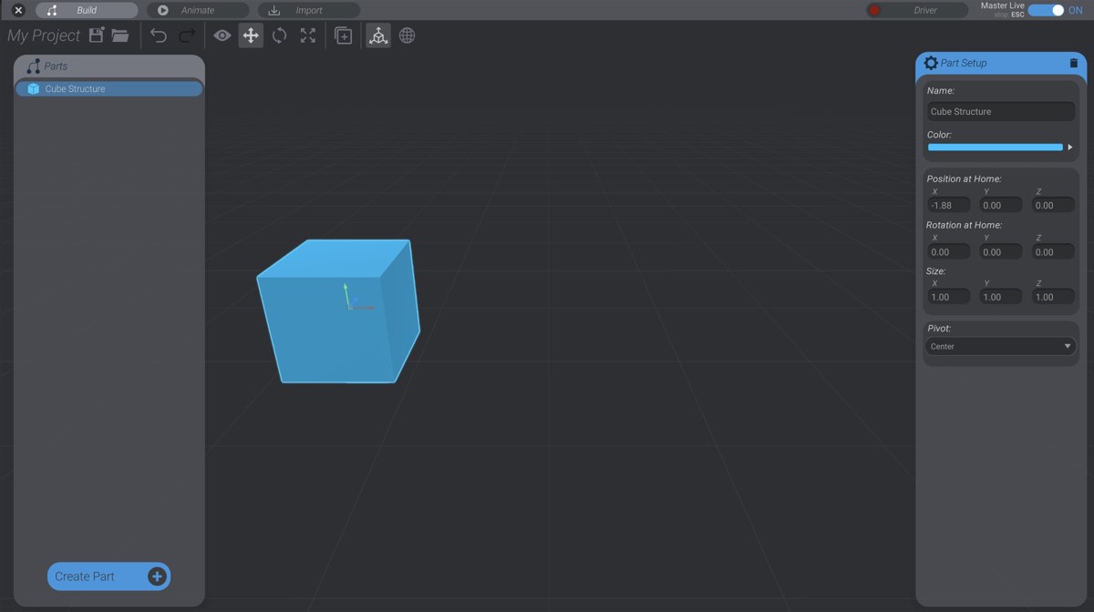
Task: Click the Duplicate part icon
Action: click(x=343, y=35)
